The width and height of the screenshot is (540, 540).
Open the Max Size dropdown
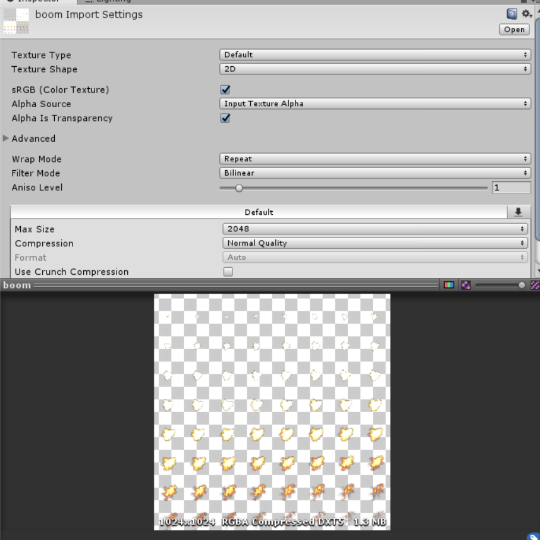pos(375,229)
